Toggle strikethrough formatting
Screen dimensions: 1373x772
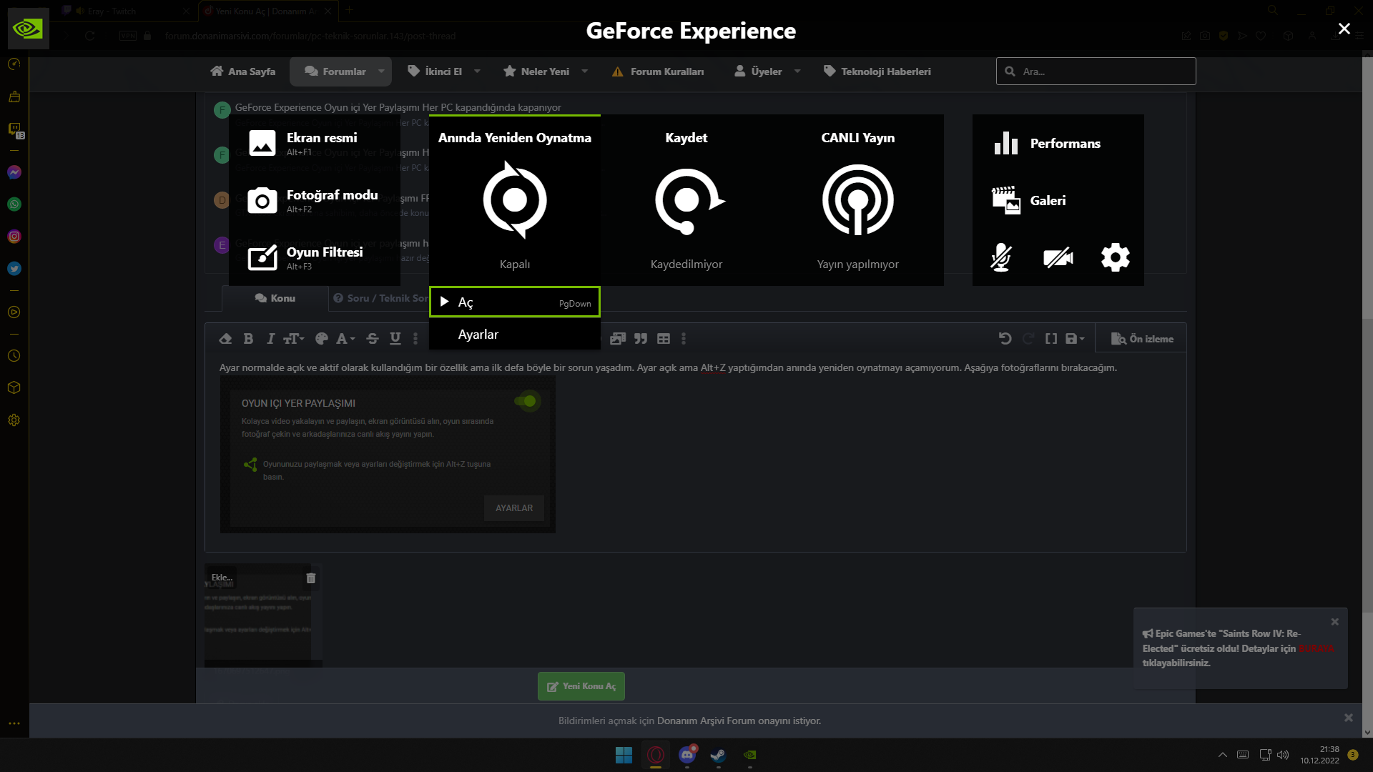click(373, 339)
